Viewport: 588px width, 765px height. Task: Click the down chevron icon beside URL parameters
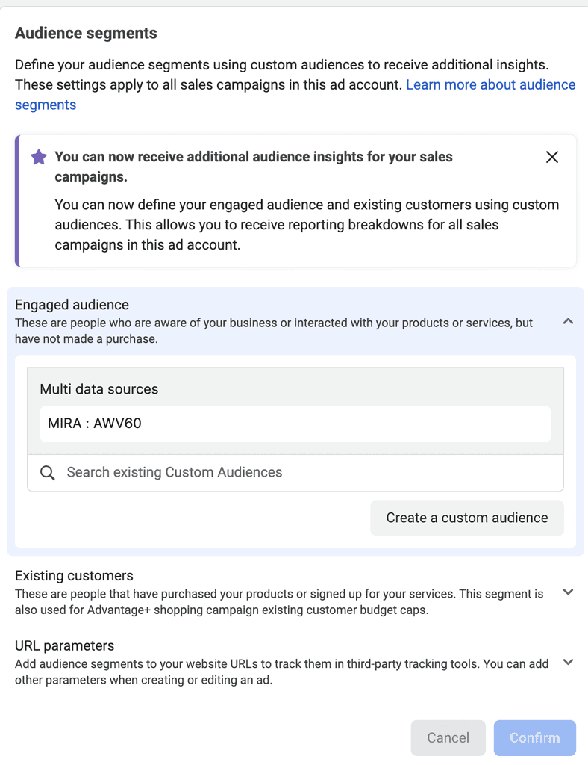[x=568, y=663]
